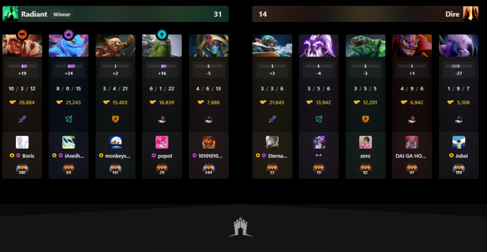Click the purple crown badge on Puck portrait
487x252 pixels.
68,34
